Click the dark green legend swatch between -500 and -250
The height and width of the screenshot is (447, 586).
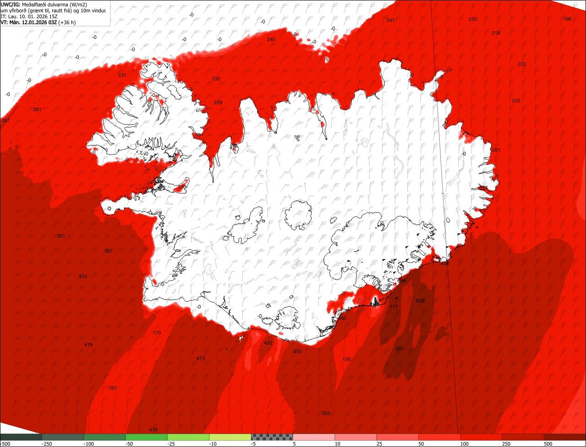(21, 437)
